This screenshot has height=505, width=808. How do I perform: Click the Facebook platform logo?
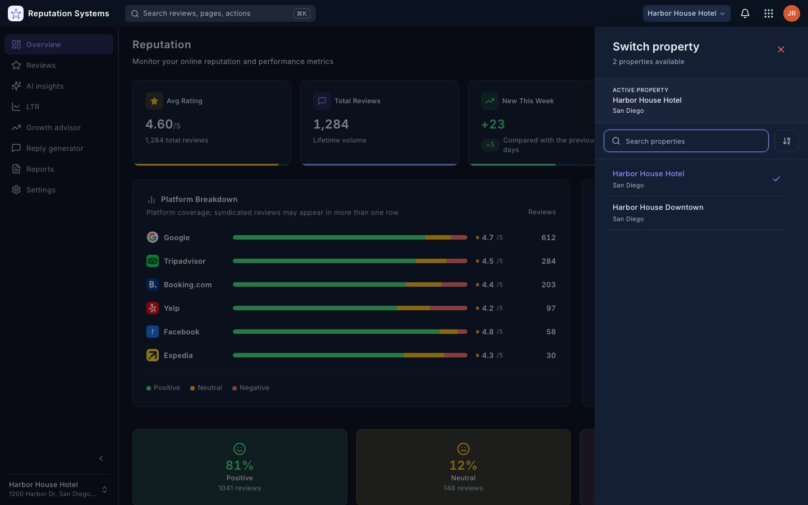click(x=153, y=332)
